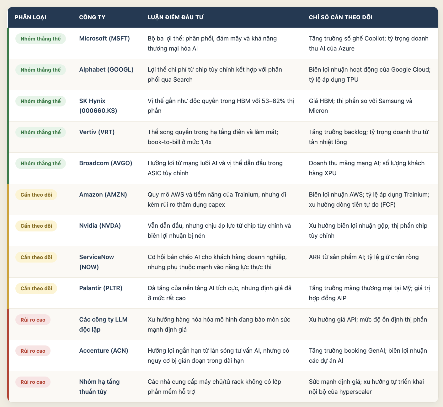This screenshot has width=443, height=407.
Task: Click the Nhóm thắng thế badge for Alphabet
Action: [x=40, y=70]
